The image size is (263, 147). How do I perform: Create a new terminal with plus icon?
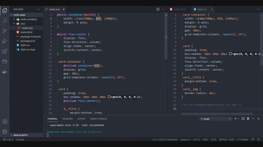click(x=235, y=119)
